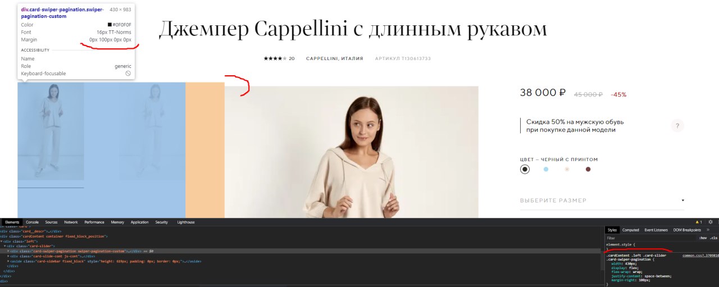The image size is (719, 287).
Task: Open DevTools settings gear icon
Action: point(710,222)
